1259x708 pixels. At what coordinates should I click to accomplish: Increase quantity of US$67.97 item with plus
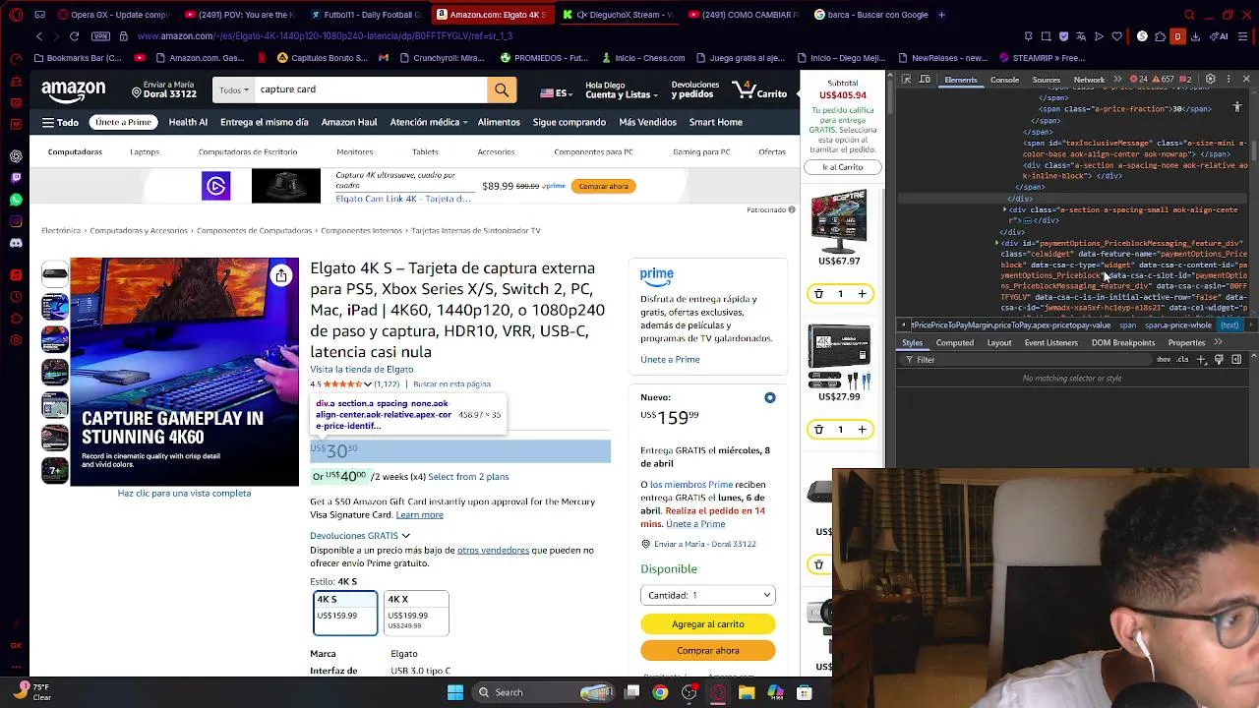(862, 294)
